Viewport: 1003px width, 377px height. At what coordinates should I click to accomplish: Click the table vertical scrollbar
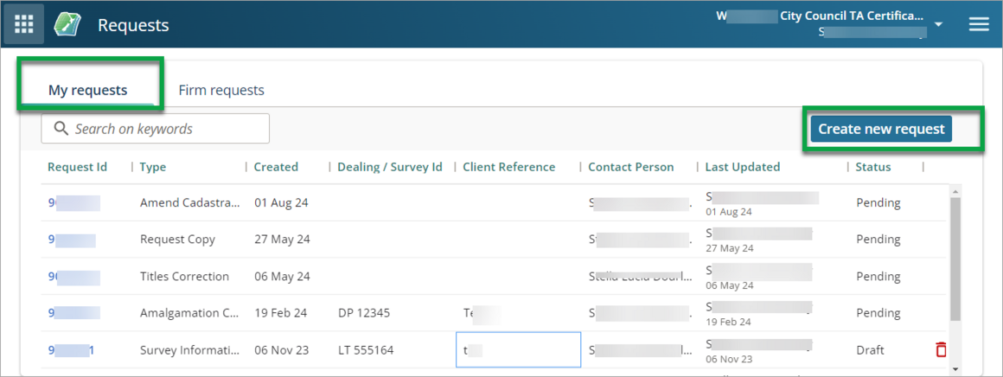955,259
